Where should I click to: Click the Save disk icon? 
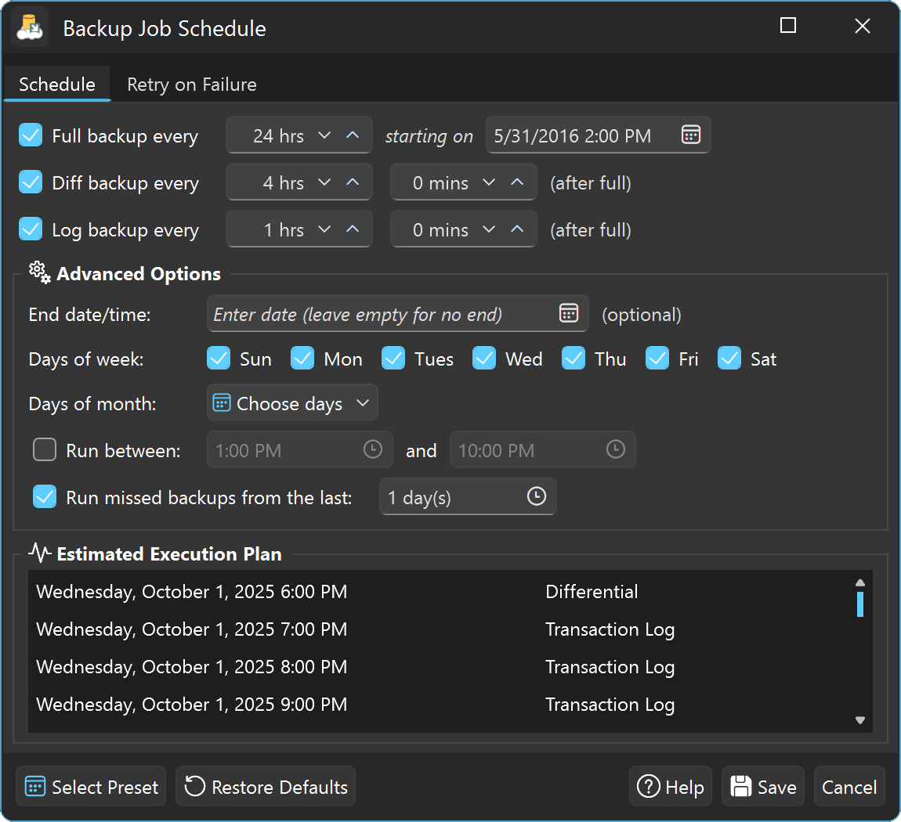[740, 787]
